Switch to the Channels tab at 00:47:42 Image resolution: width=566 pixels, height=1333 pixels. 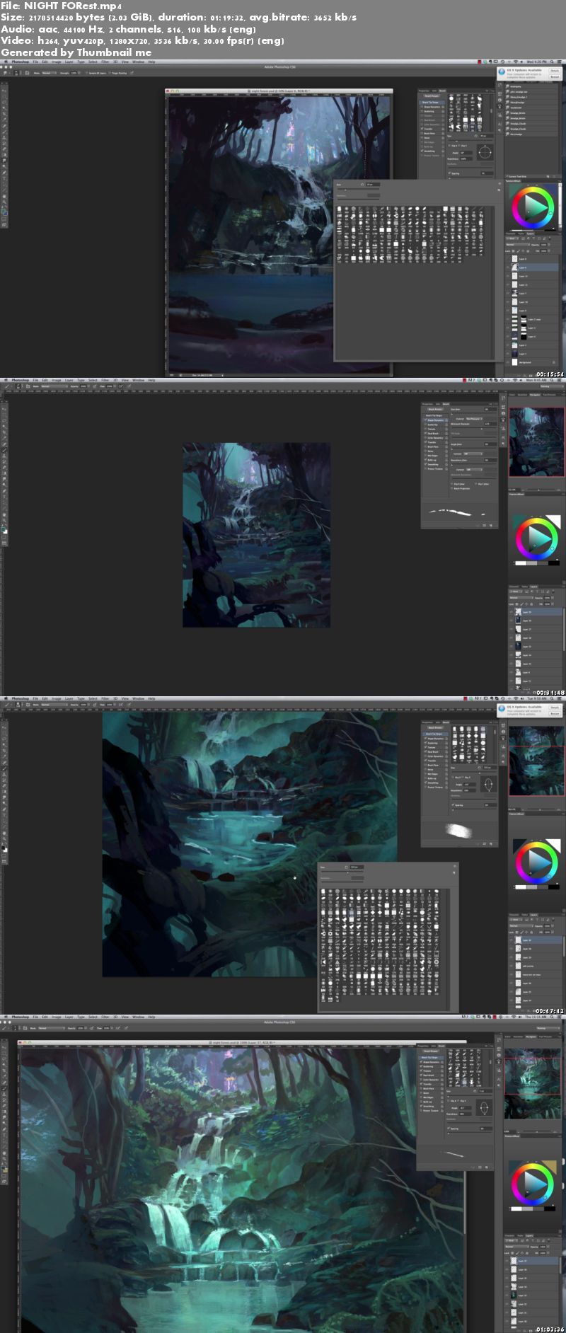pyautogui.click(x=514, y=913)
